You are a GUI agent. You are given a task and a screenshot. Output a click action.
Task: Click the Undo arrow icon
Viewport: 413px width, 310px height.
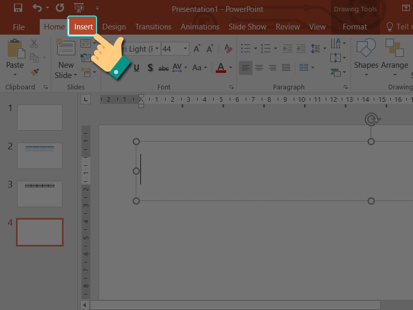[37, 8]
